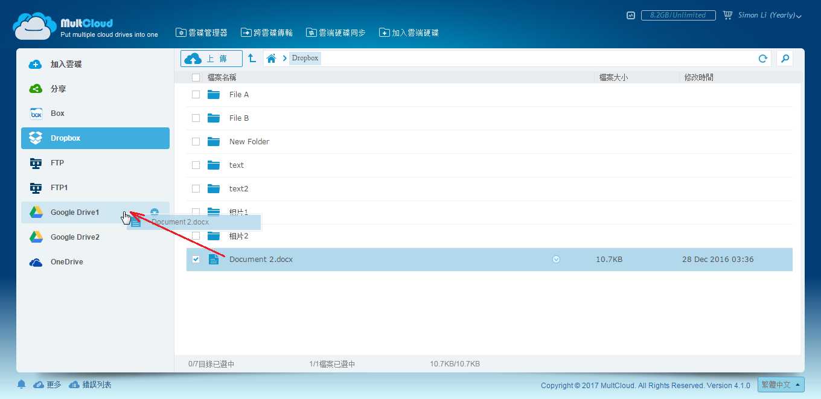
Task: Open the 繁體中文 language dropdown
Action: [781, 385]
